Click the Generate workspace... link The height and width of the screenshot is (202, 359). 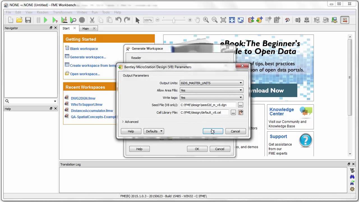point(88,57)
